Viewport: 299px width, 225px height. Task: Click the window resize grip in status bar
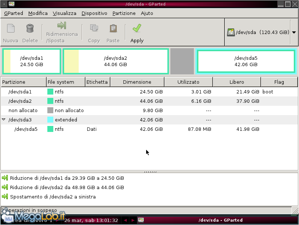coord(295,210)
